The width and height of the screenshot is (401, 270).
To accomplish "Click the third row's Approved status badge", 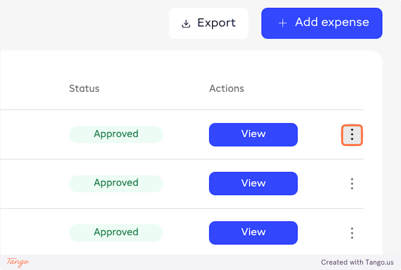I will coord(116,233).
